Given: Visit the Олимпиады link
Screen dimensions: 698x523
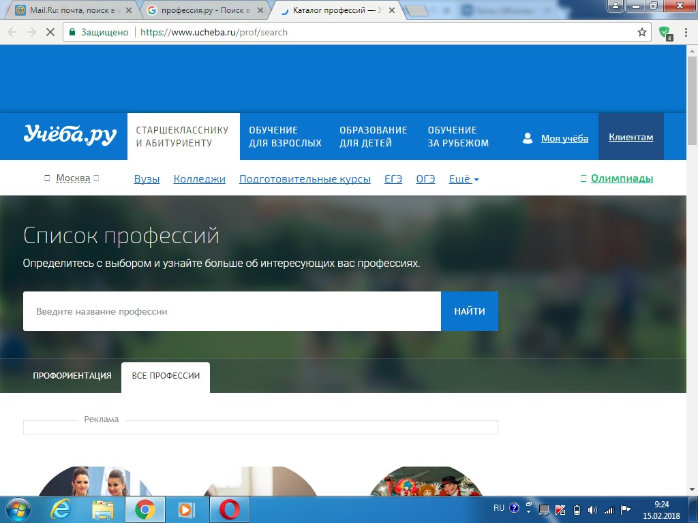Looking at the screenshot, I should [622, 178].
